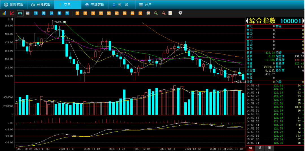Click the 日線 chart label
The height and width of the screenshot is (151, 305).
10,19
